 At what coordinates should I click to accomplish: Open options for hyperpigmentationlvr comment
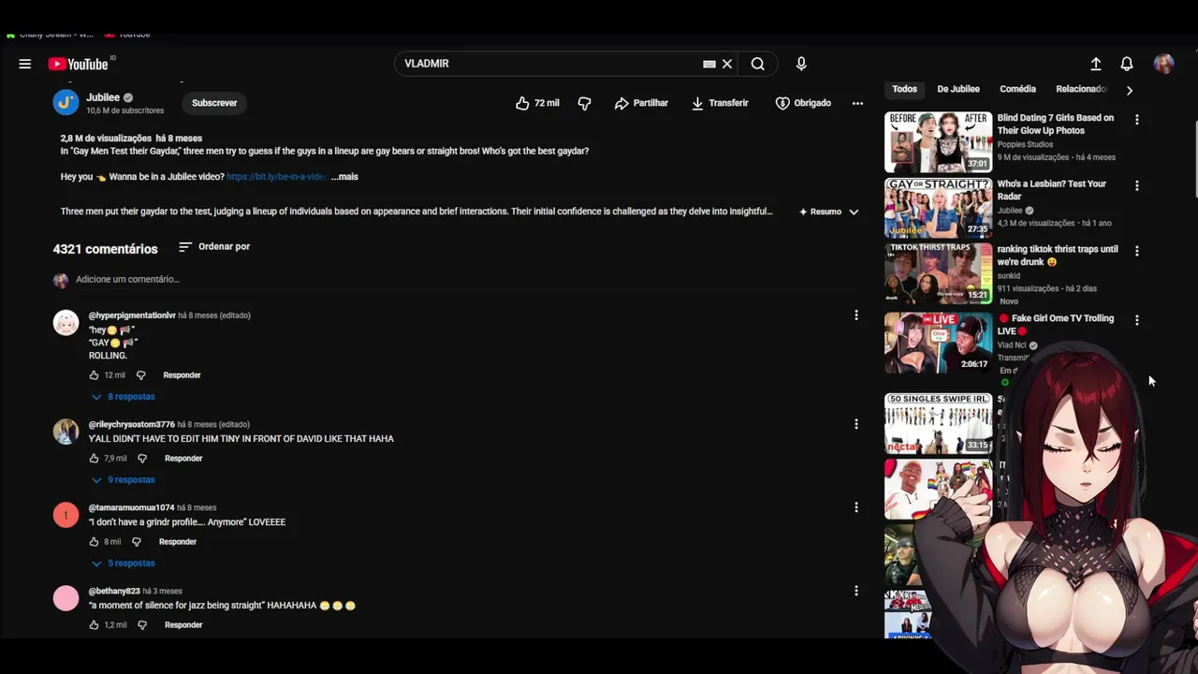[x=855, y=315]
